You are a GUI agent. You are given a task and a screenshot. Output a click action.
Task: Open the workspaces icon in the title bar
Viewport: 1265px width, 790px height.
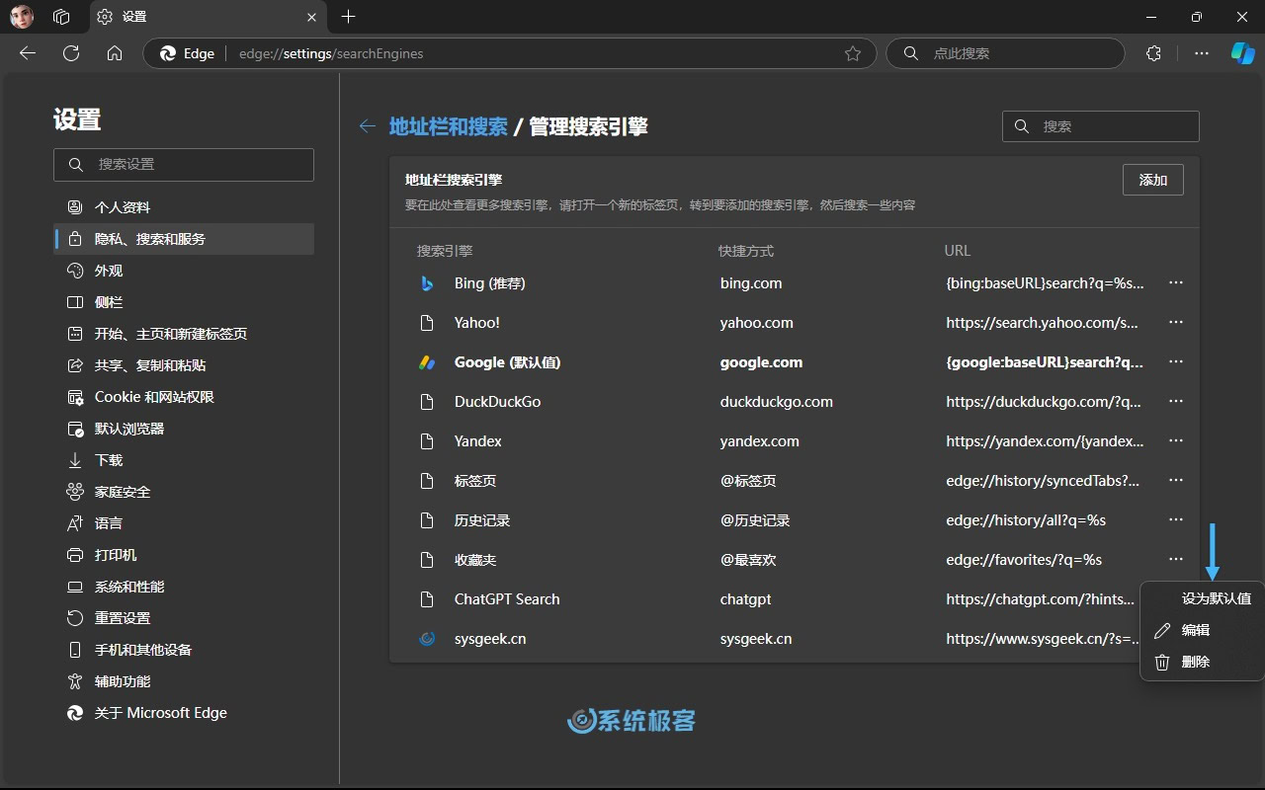[x=61, y=17]
